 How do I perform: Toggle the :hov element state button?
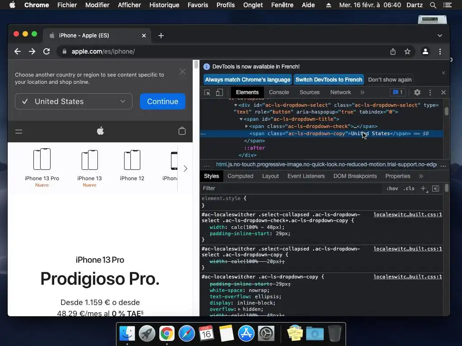[392, 188]
